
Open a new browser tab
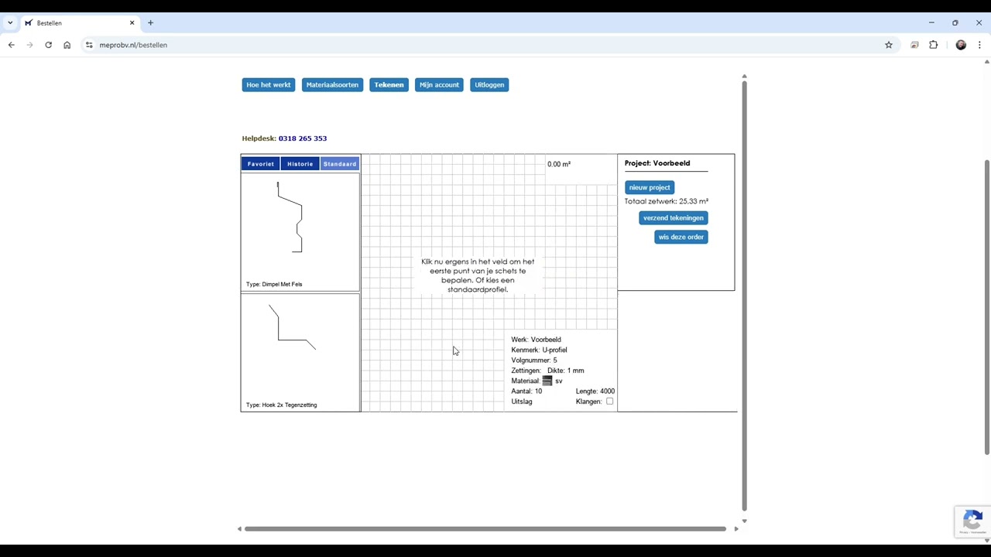tap(150, 22)
